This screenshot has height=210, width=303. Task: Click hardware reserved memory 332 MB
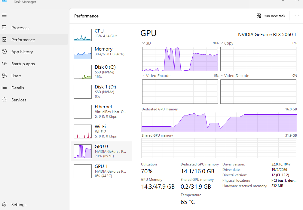pyautogui.click(x=277, y=186)
